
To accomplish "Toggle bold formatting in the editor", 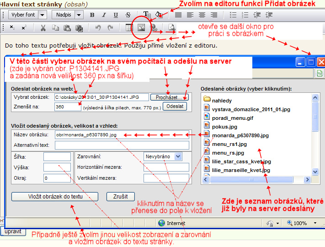I will (x=92, y=15).
